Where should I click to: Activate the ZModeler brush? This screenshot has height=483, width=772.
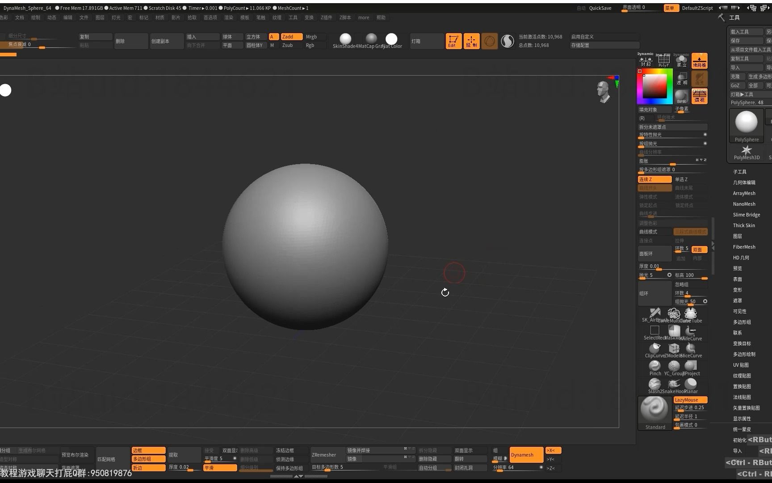coord(674,348)
